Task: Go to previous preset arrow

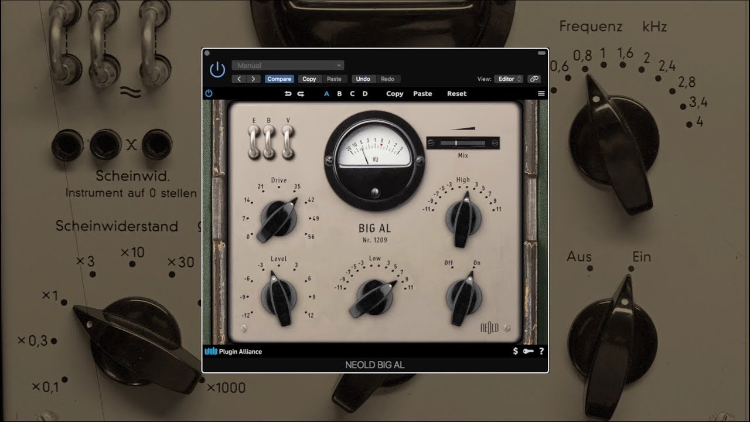Action: pyautogui.click(x=240, y=79)
